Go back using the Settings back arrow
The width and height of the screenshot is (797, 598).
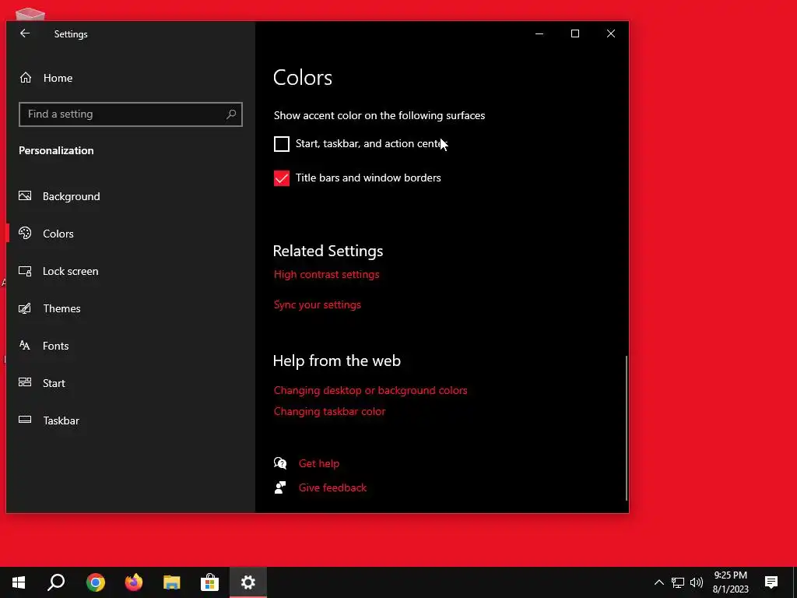[x=24, y=33]
